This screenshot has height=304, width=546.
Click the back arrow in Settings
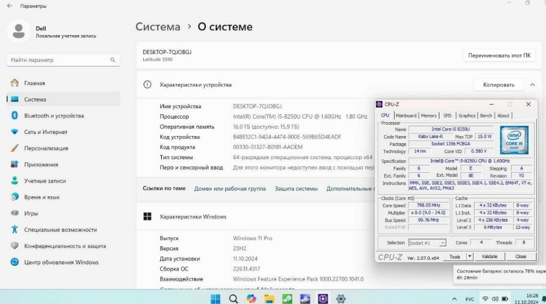click(9, 6)
